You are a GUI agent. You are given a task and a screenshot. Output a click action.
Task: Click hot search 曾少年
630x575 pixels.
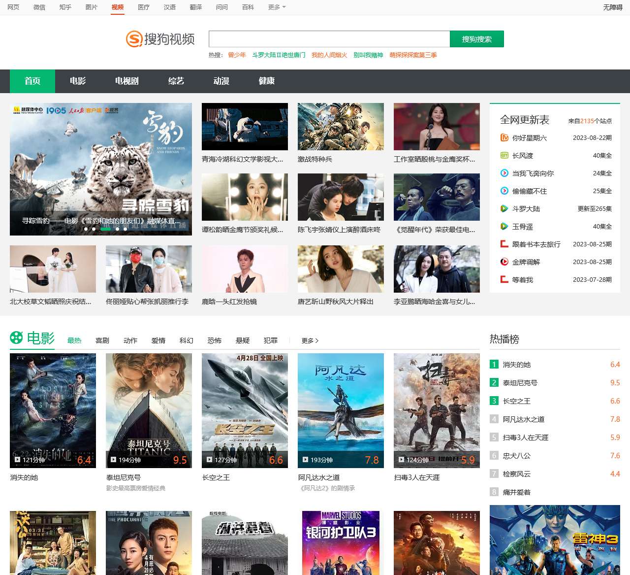pyautogui.click(x=237, y=55)
